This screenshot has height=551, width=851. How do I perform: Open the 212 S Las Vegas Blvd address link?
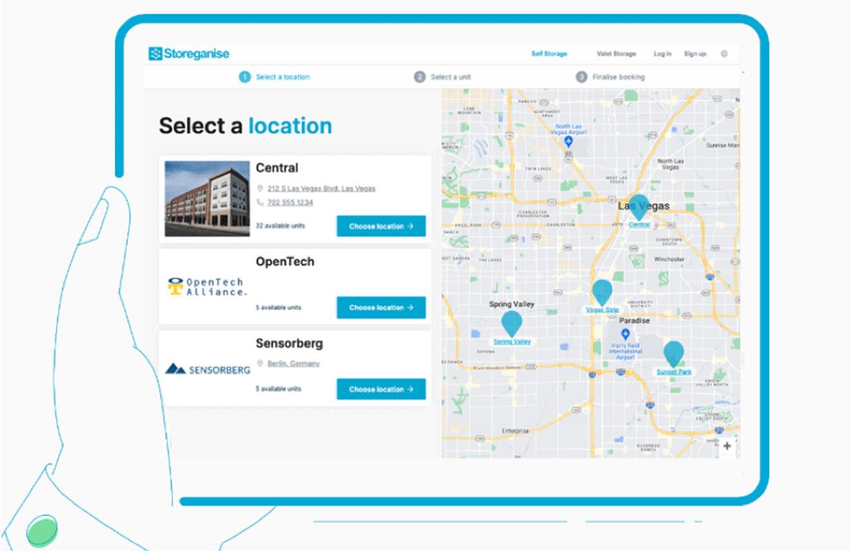[x=321, y=188]
